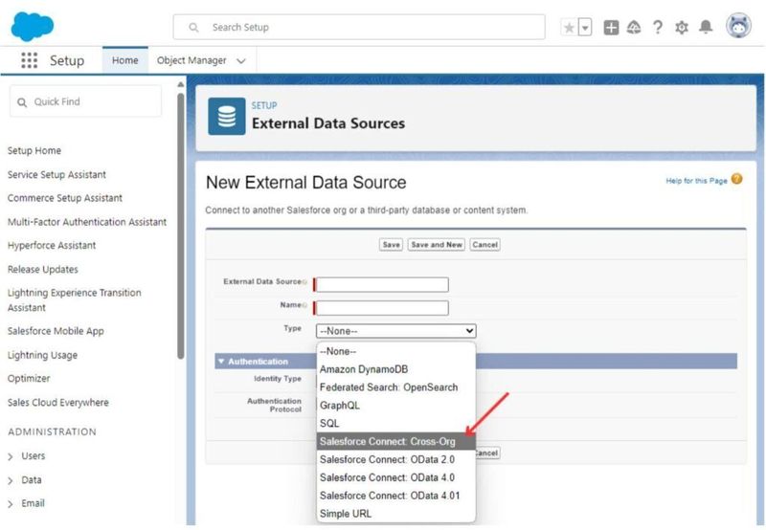
Task: Switch to the Home tab
Action: [x=125, y=60]
